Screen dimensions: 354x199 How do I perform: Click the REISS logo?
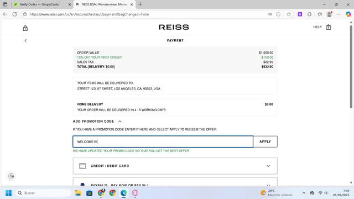coord(174,27)
